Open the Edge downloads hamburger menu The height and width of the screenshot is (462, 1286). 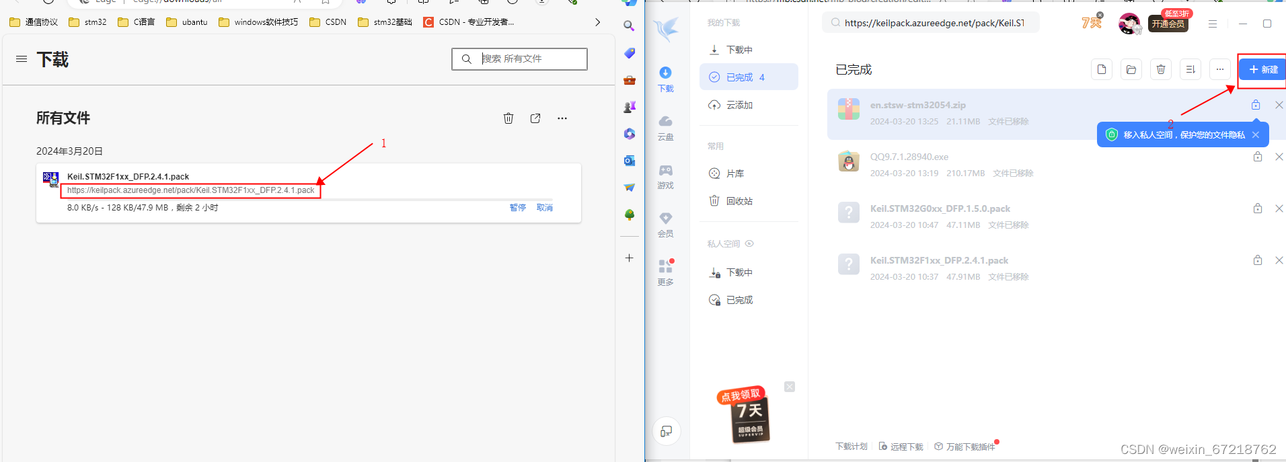(x=22, y=59)
